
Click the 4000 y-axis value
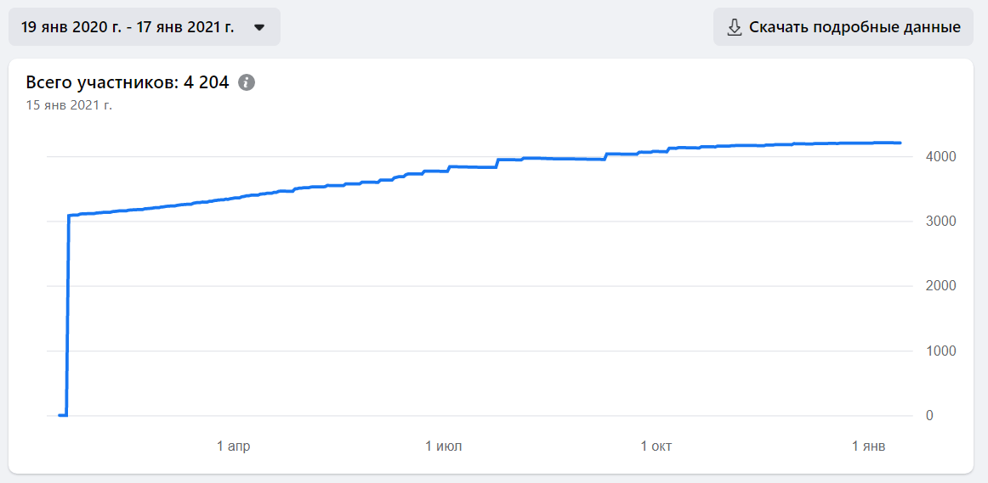(x=942, y=157)
